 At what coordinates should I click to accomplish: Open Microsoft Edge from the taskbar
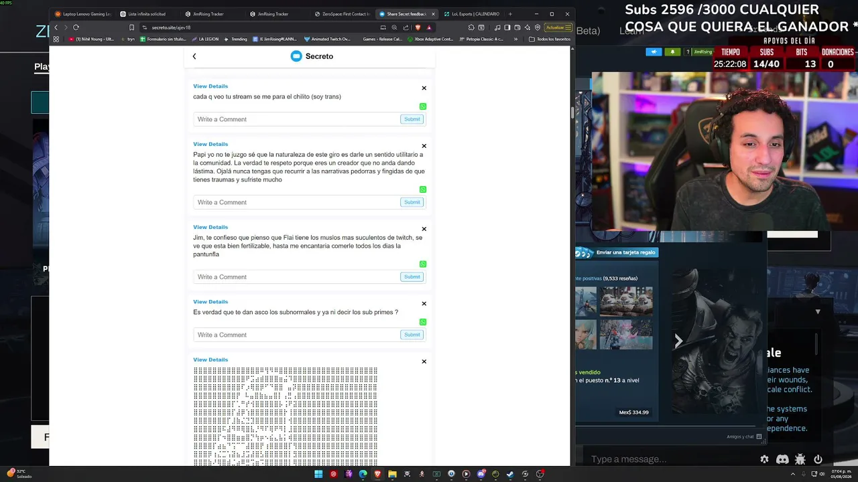coord(363,474)
